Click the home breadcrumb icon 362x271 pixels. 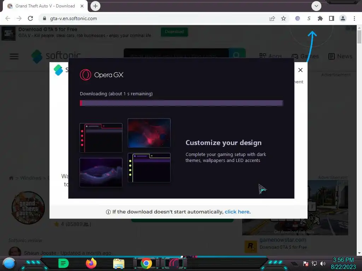[11, 178]
